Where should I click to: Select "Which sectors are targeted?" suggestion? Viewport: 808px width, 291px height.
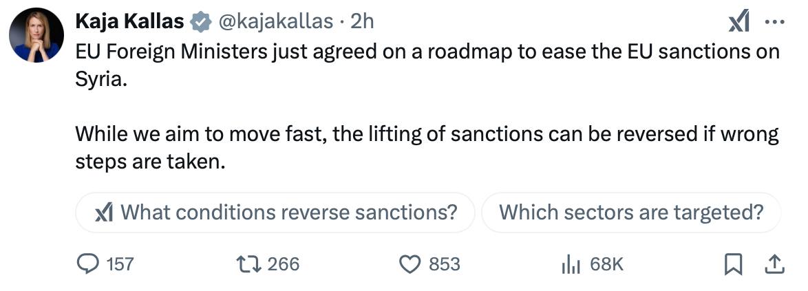[631, 212]
